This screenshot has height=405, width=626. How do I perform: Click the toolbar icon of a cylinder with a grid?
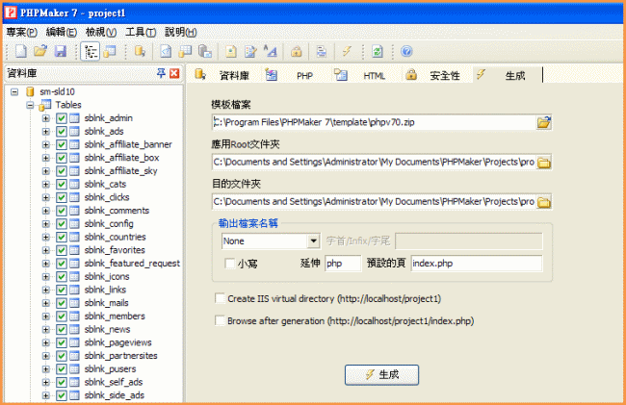pyautogui.click(x=185, y=51)
